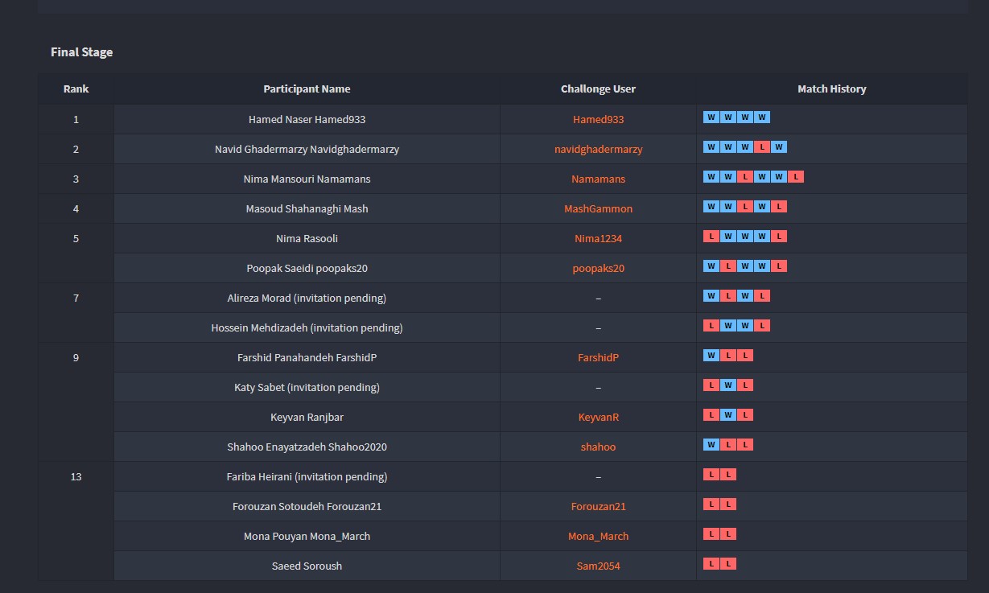Click the first L badge in Saeed Soroush's row
This screenshot has height=593, width=989.
coord(711,564)
